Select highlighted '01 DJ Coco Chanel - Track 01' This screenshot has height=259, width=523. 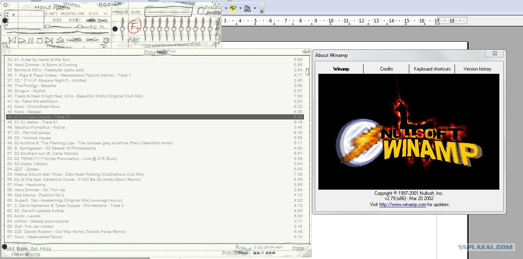click(155, 117)
